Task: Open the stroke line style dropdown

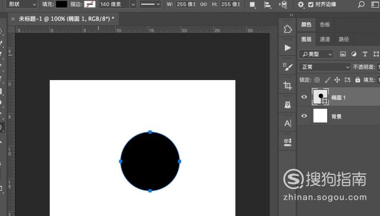Action: click(x=150, y=4)
